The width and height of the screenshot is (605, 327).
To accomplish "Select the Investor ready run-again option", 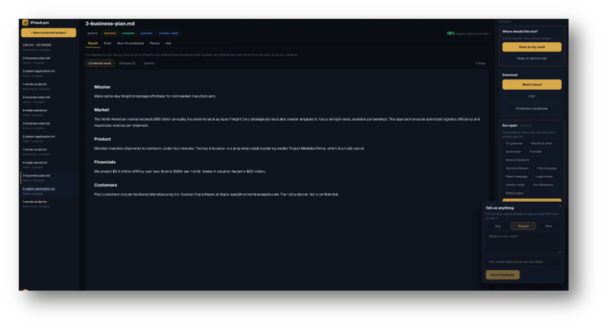I will [x=515, y=185].
